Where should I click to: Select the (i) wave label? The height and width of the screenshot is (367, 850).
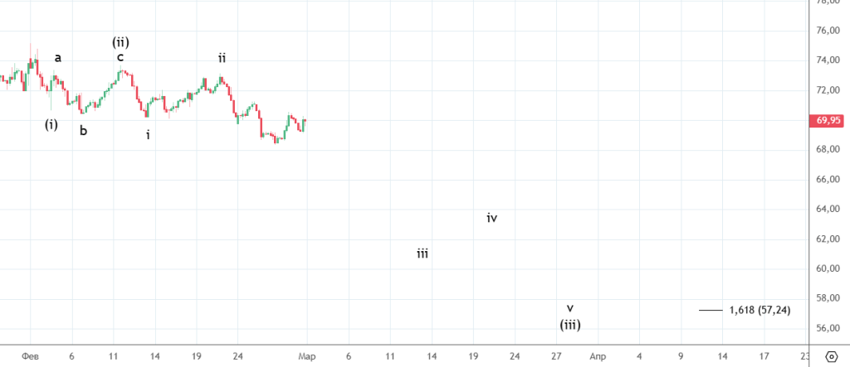point(51,125)
